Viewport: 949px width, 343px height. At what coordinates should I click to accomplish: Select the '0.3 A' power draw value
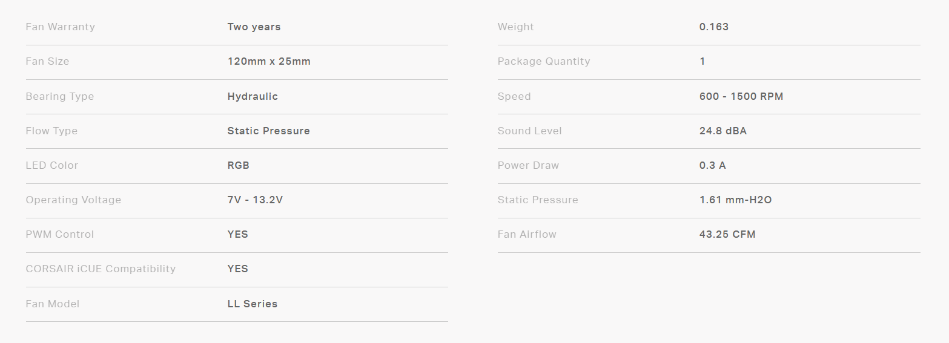click(x=712, y=166)
